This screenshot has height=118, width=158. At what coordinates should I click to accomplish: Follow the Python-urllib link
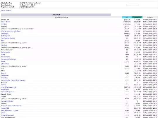6,52
